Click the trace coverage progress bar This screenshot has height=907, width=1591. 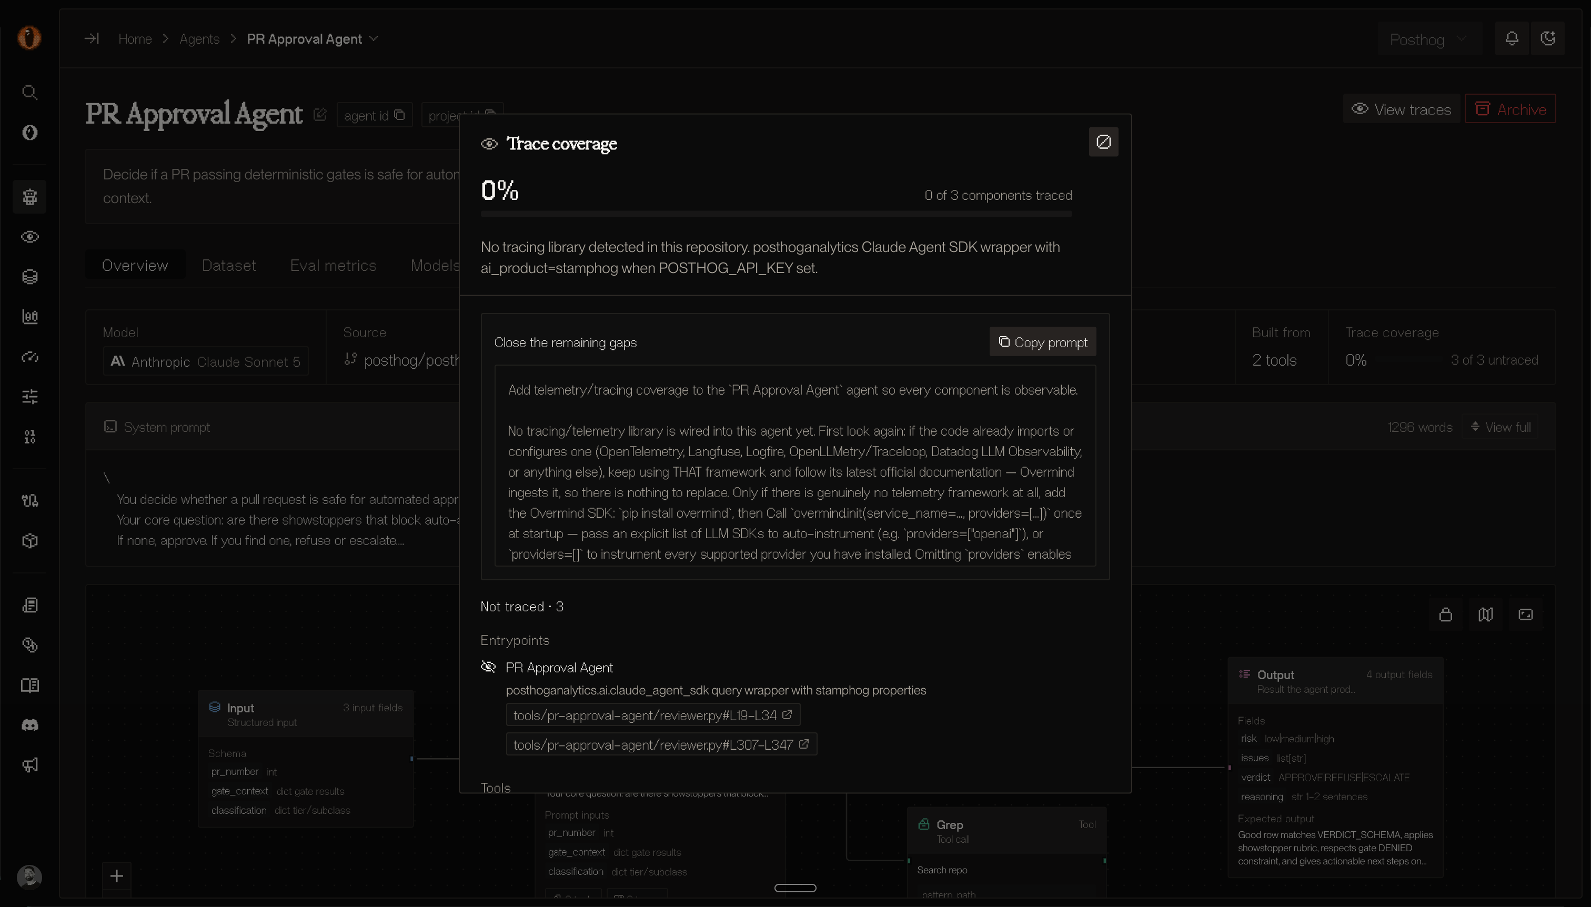point(776,214)
